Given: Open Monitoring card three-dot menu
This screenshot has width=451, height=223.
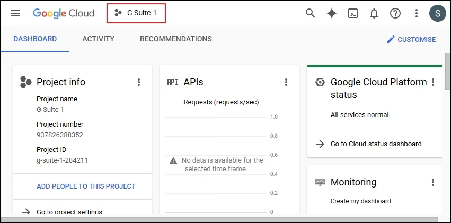Looking at the screenshot, I should 433,182.
